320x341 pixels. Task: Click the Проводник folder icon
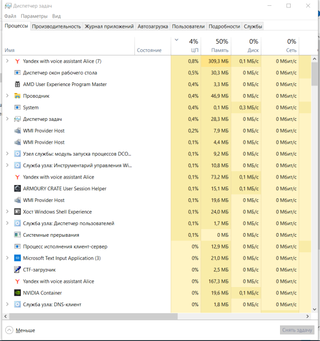[x=18, y=96]
